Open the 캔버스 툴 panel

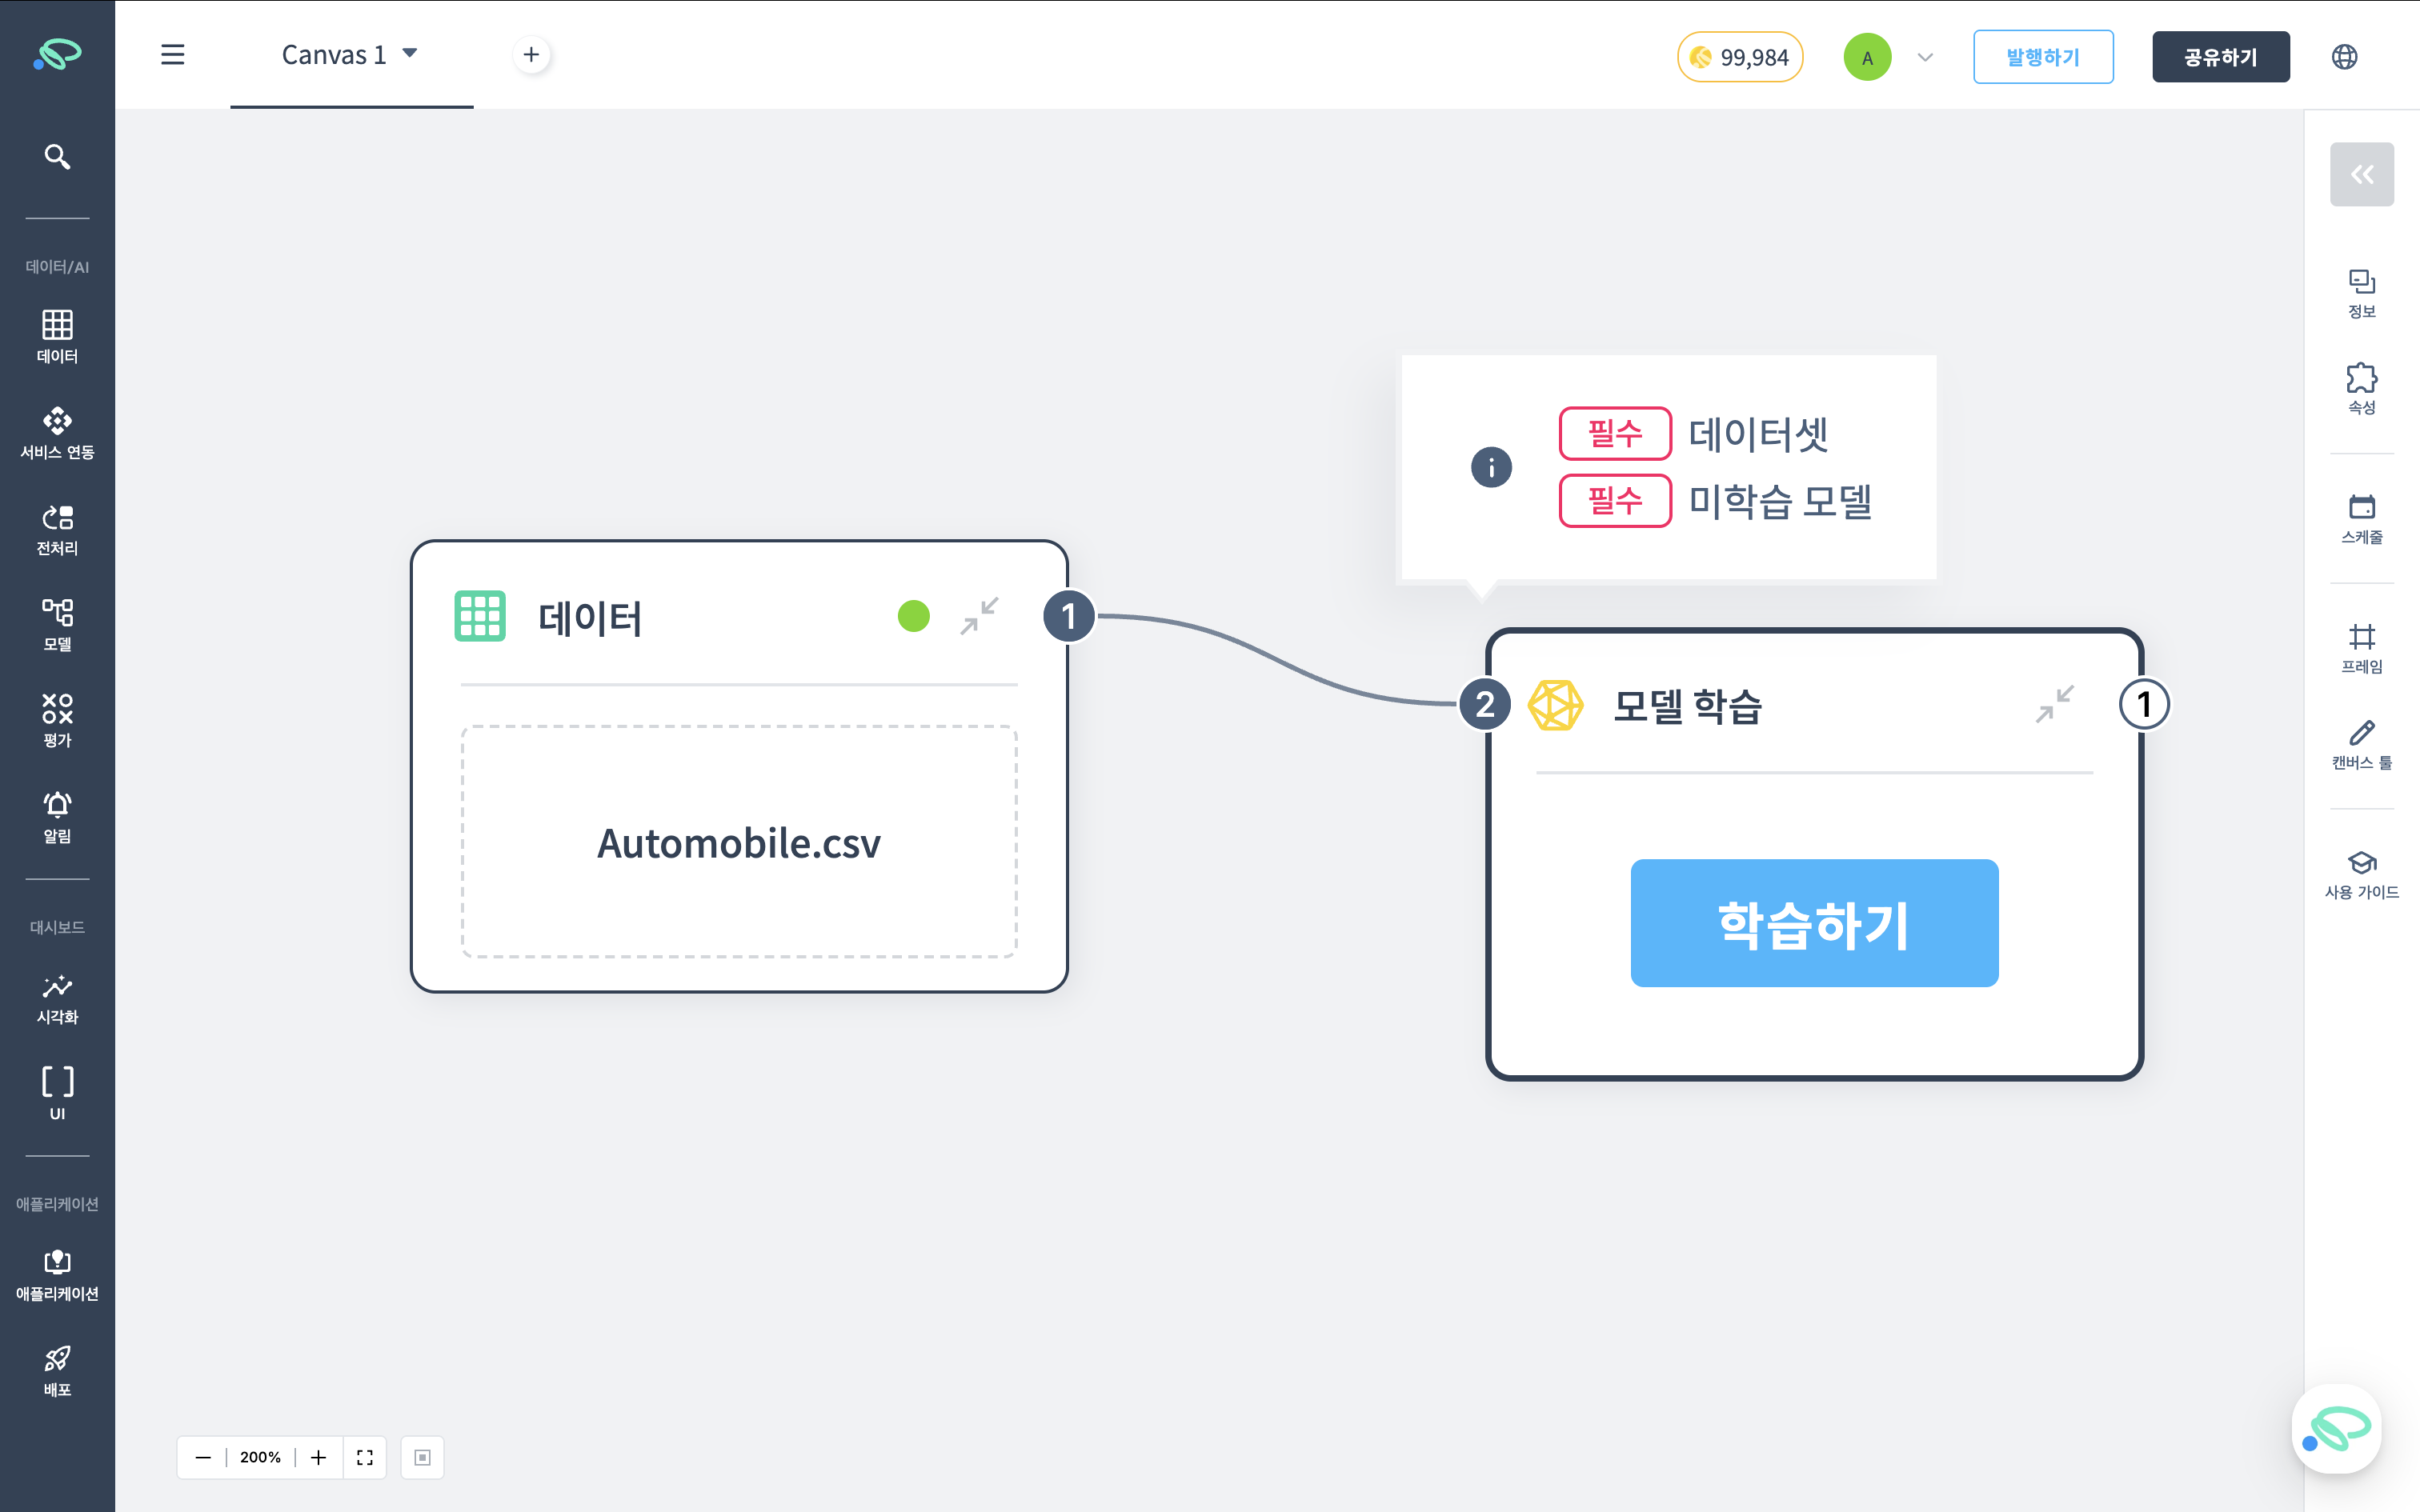pos(2362,745)
